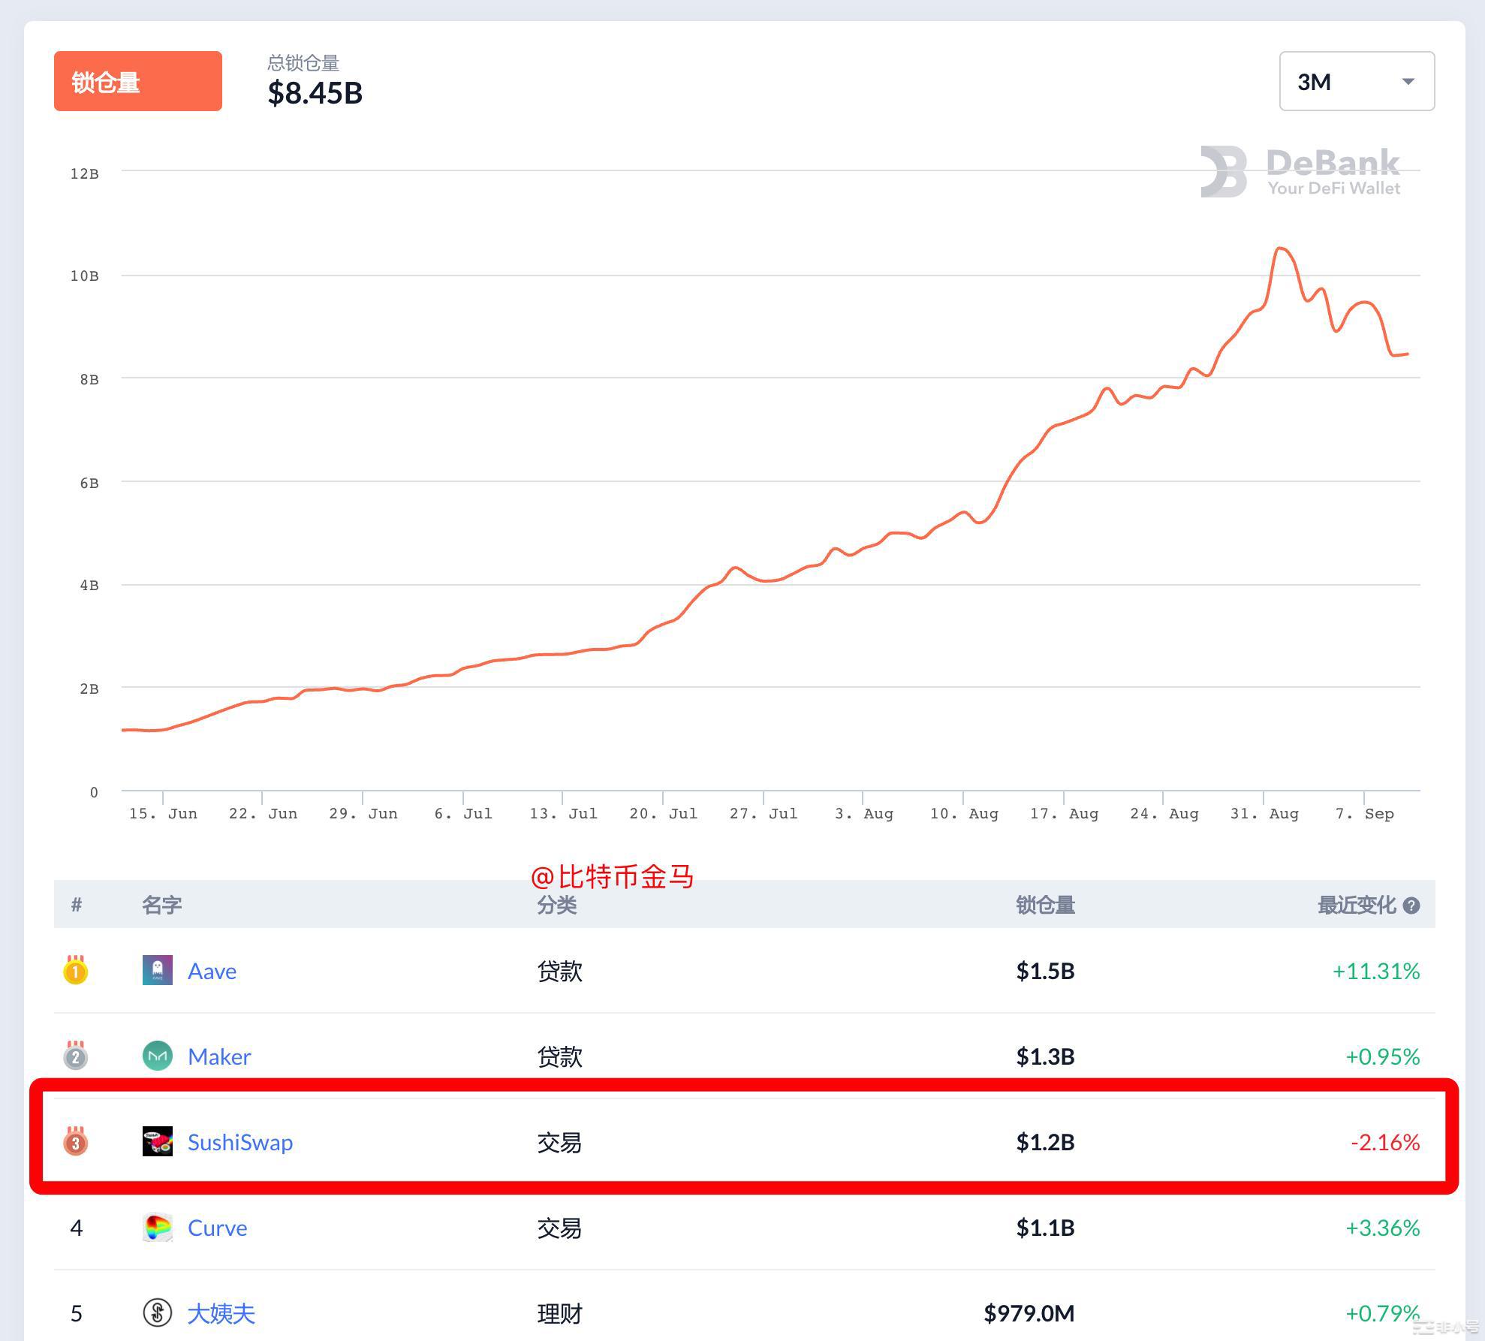Click the gold medal rank icon for Aave

[76, 970]
